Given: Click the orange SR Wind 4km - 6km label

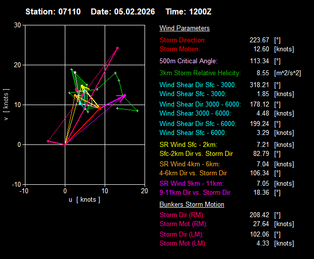Looking at the screenshot, I should (189, 164).
